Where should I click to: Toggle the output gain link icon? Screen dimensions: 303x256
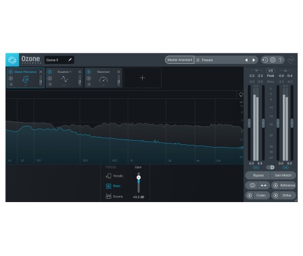pyautogui.click(x=285, y=168)
